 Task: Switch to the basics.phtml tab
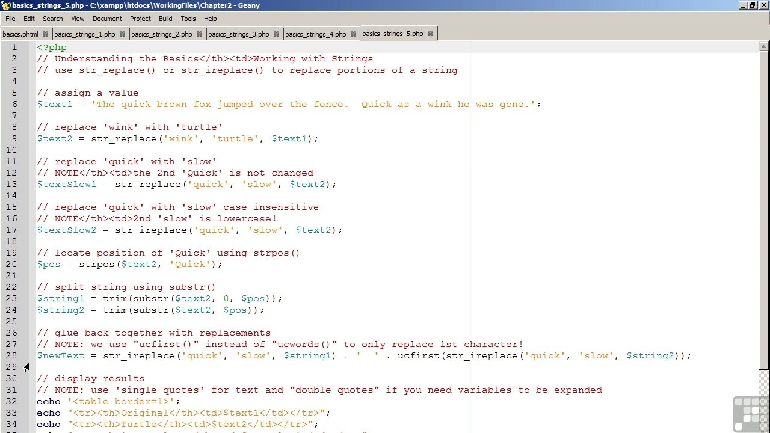[20, 34]
